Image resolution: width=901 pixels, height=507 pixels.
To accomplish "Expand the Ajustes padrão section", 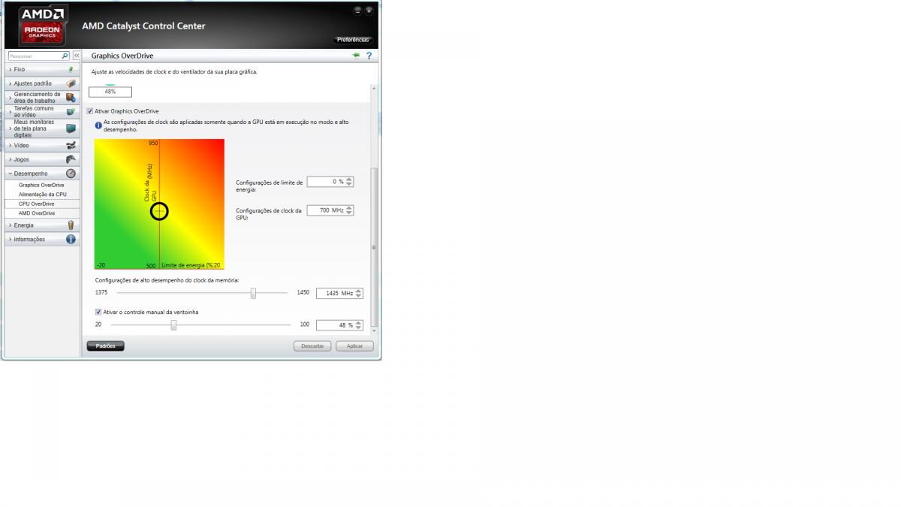I will click(x=41, y=83).
